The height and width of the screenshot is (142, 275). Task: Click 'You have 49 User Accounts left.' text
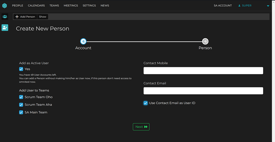pos(38,75)
